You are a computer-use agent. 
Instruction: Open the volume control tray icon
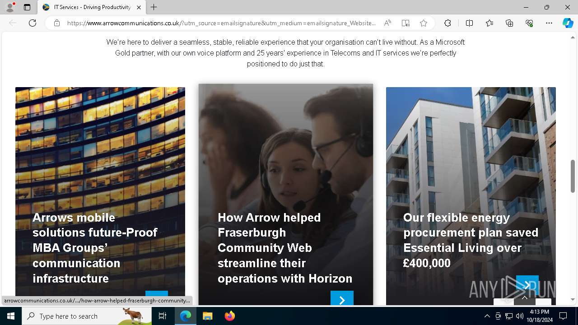click(x=519, y=316)
